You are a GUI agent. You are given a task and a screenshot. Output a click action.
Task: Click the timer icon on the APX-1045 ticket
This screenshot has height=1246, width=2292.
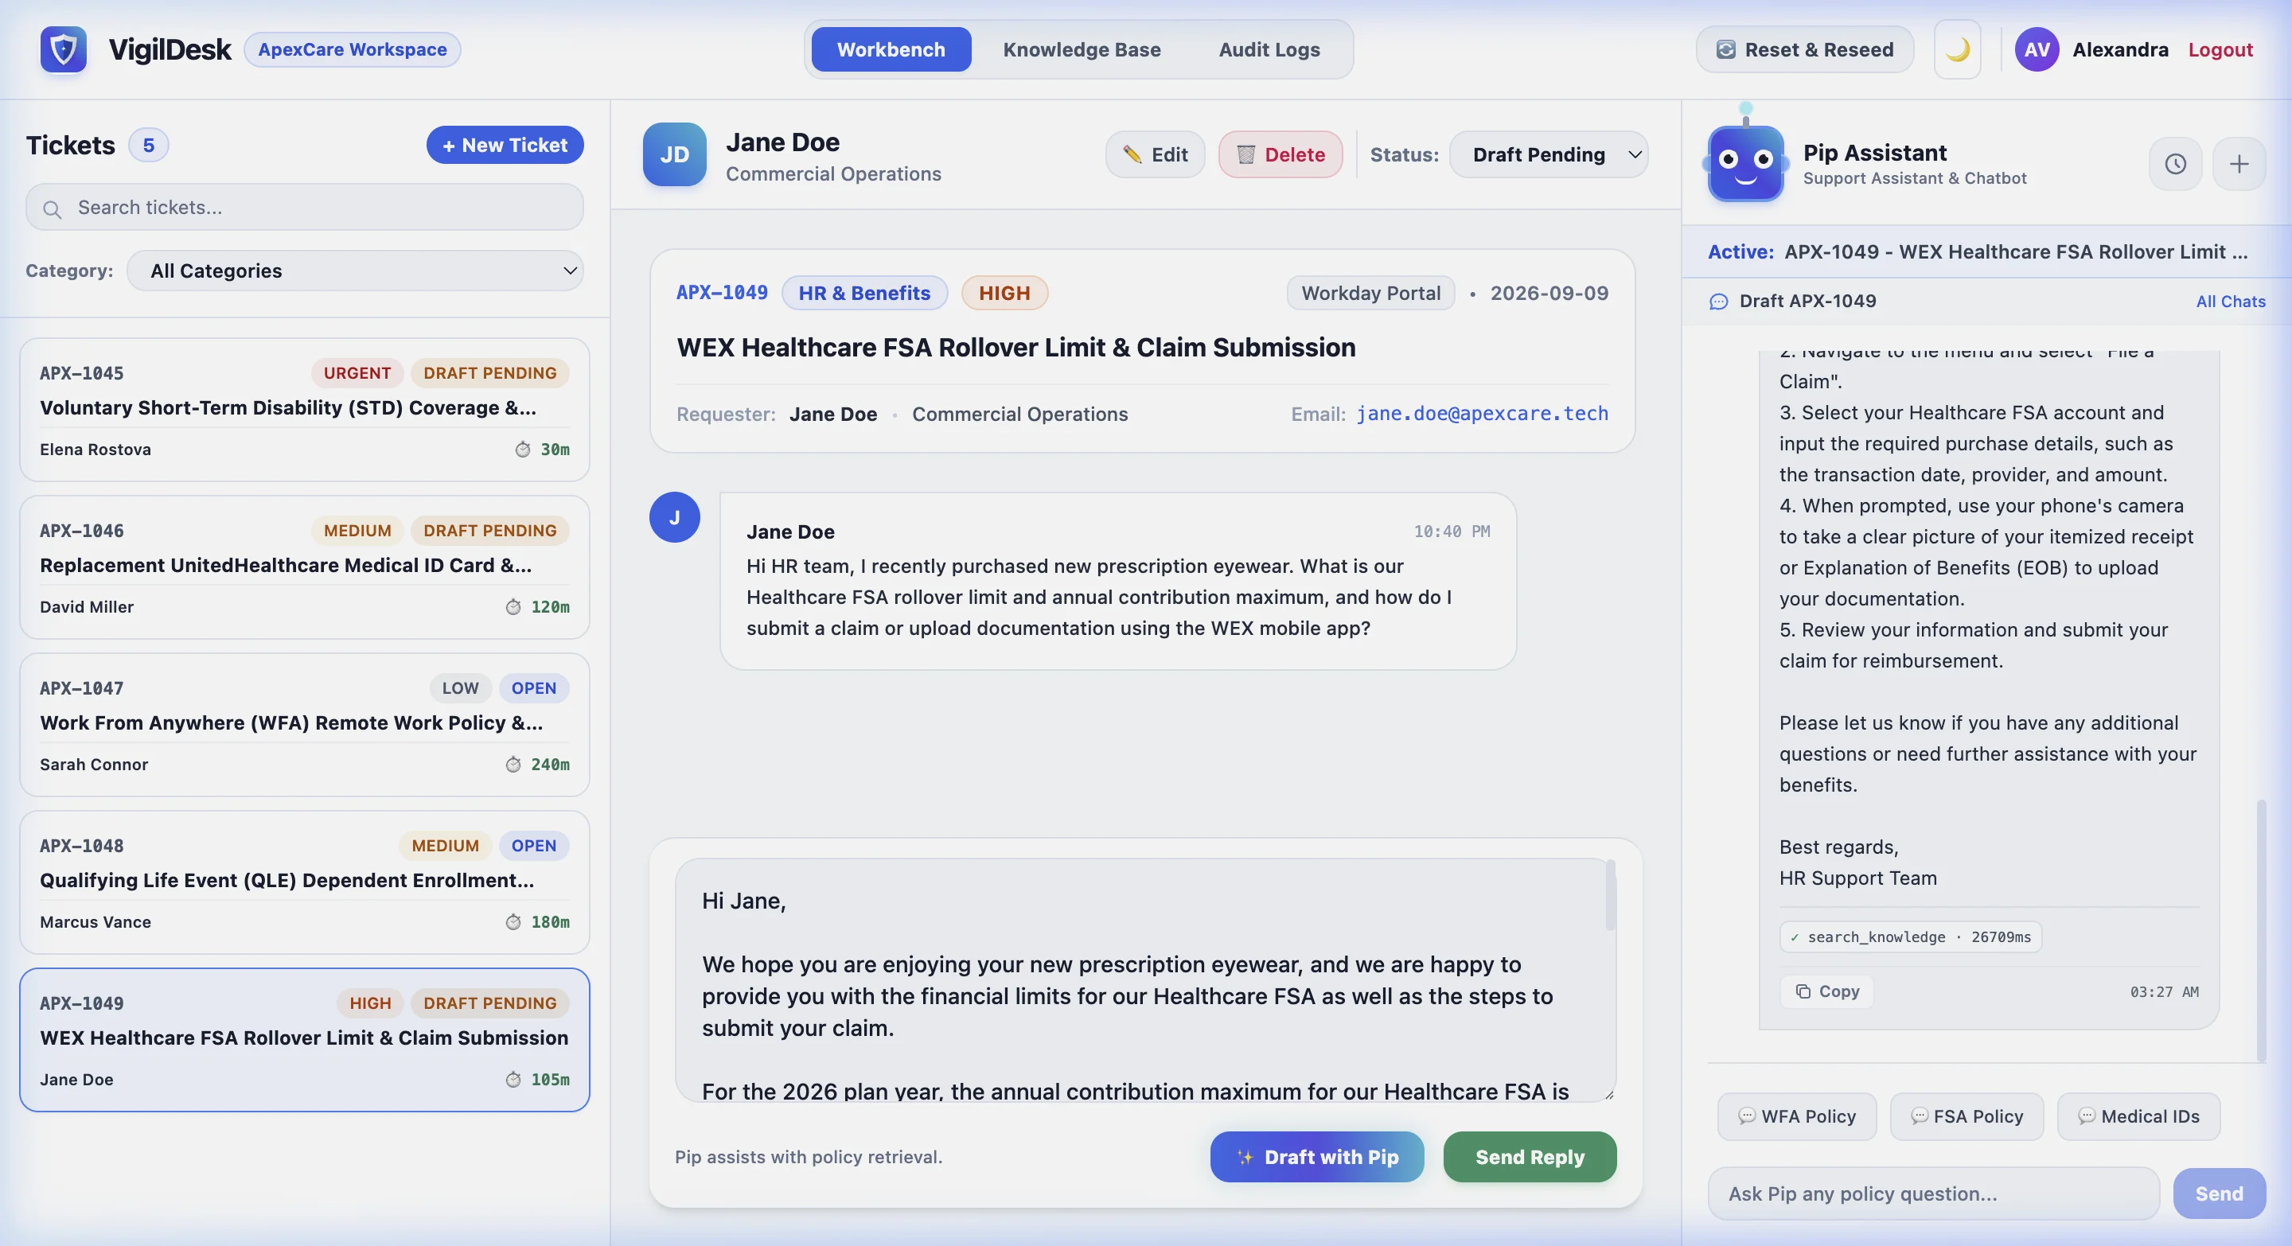pyautogui.click(x=523, y=450)
